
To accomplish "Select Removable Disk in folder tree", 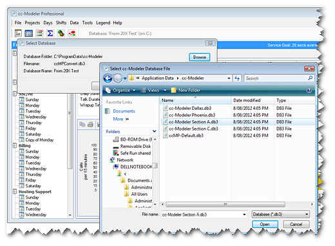I will pos(135,147).
